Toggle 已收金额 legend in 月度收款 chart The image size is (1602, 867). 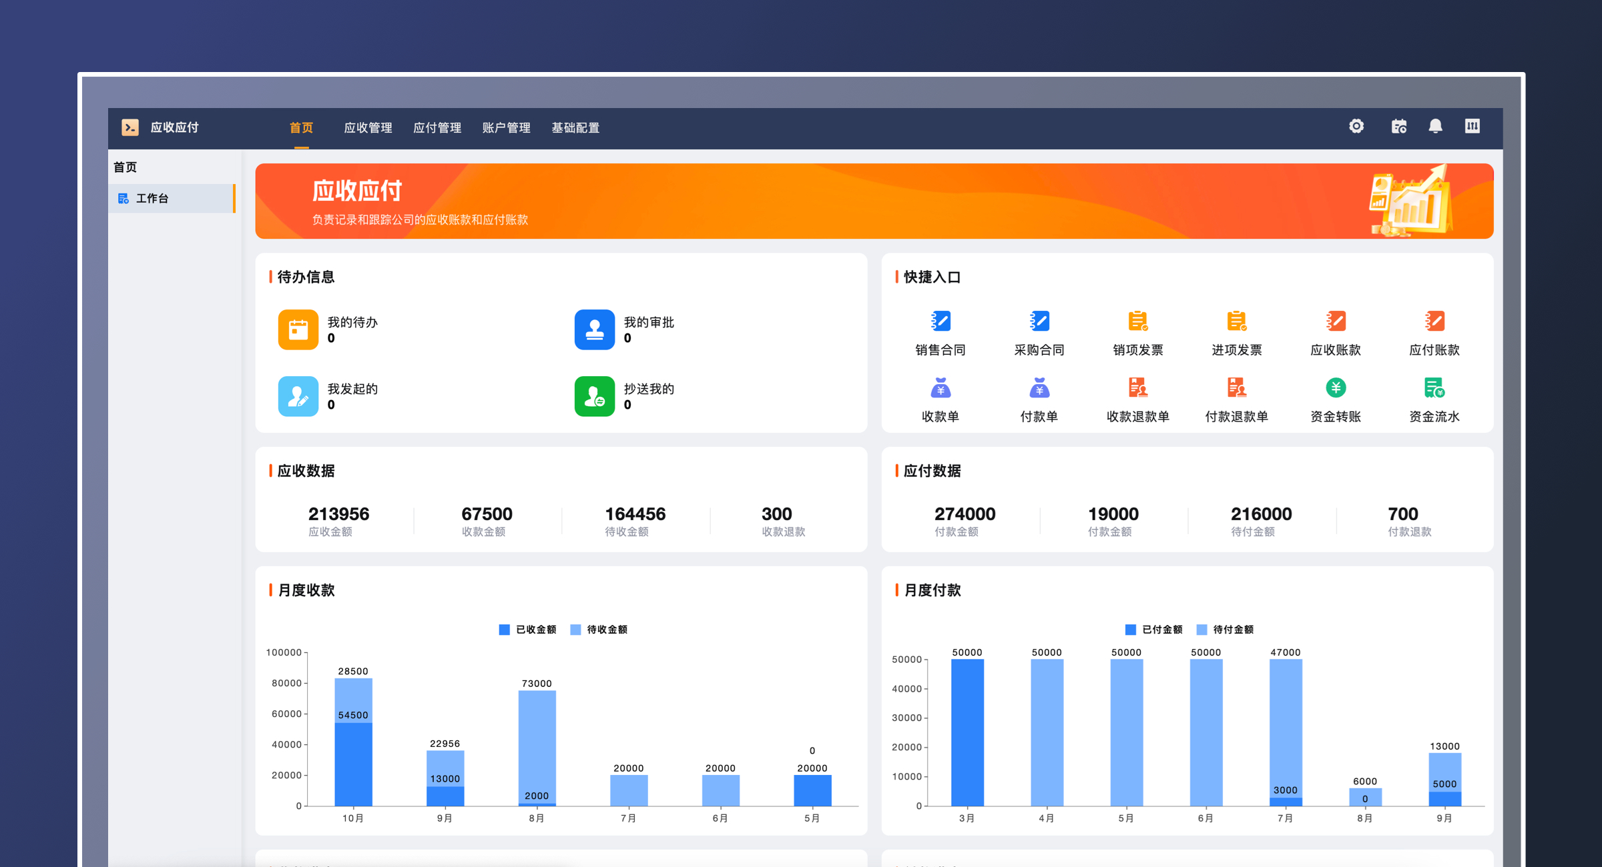(528, 630)
